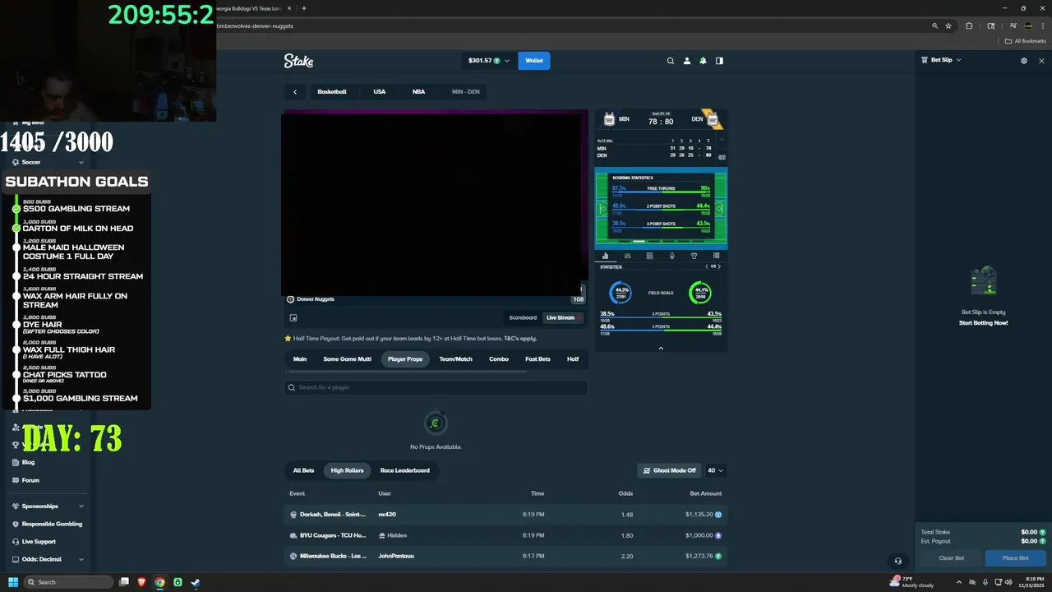Pop out the live stream player
The image size is (1052, 592).
[293, 317]
